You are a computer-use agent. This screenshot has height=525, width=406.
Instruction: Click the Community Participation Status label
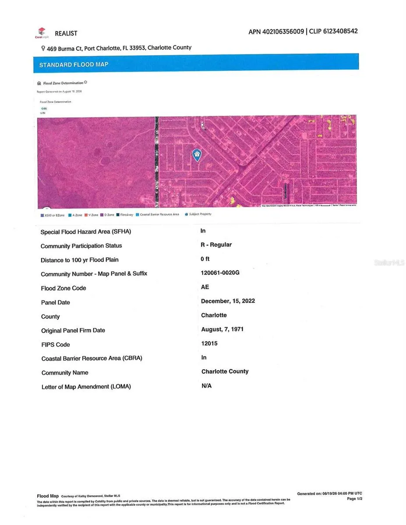point(81,246)
